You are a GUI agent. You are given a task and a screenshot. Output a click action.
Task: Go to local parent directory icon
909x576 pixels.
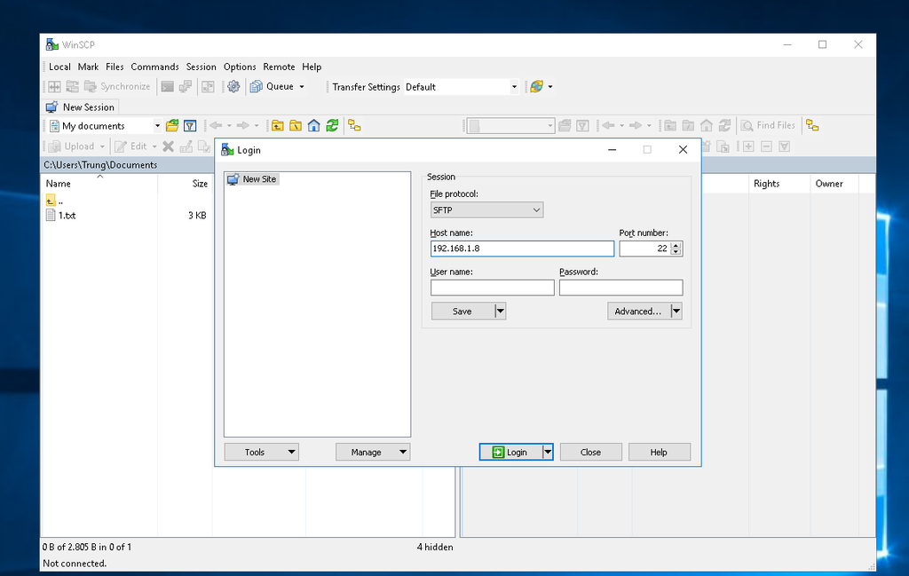coord(278,126)
